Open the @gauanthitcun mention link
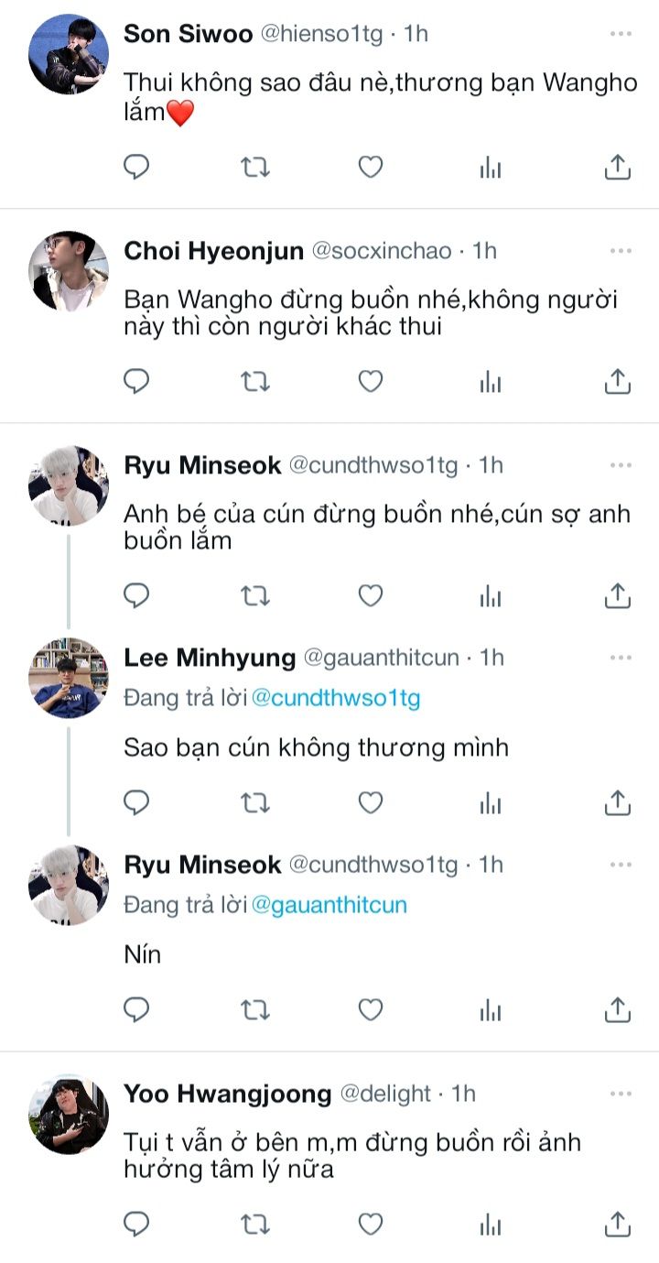Viewport: 659px width, 1263px height. point(329,905)
